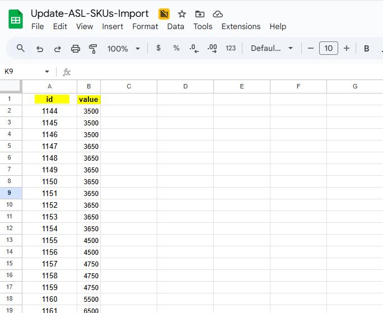Select the value 4500 beside id 1156

click(88, 252)
